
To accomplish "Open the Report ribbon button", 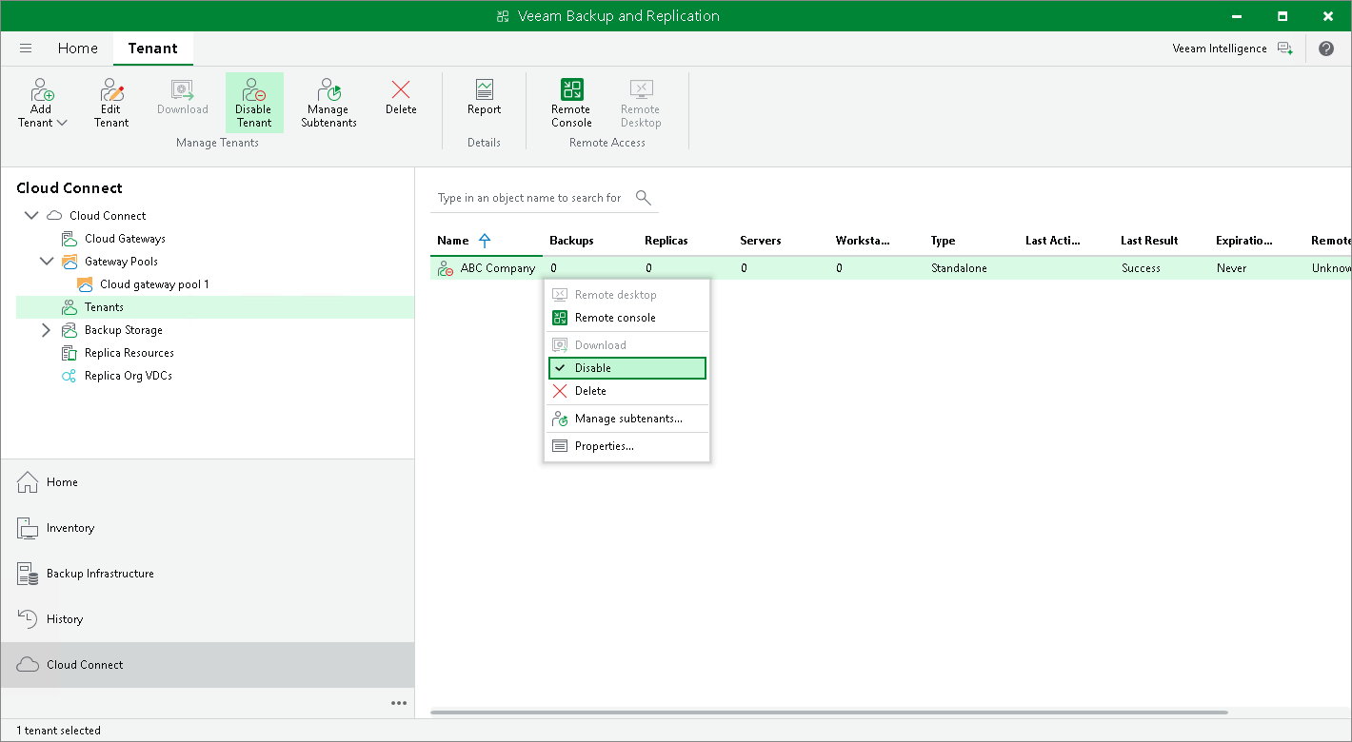I will coord(484,97).
